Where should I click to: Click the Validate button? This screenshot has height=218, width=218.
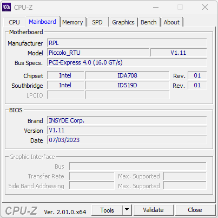coord(154,210)
